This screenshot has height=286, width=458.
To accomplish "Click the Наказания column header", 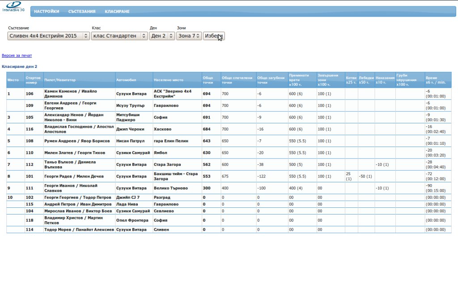I will [x=385, y=80].
